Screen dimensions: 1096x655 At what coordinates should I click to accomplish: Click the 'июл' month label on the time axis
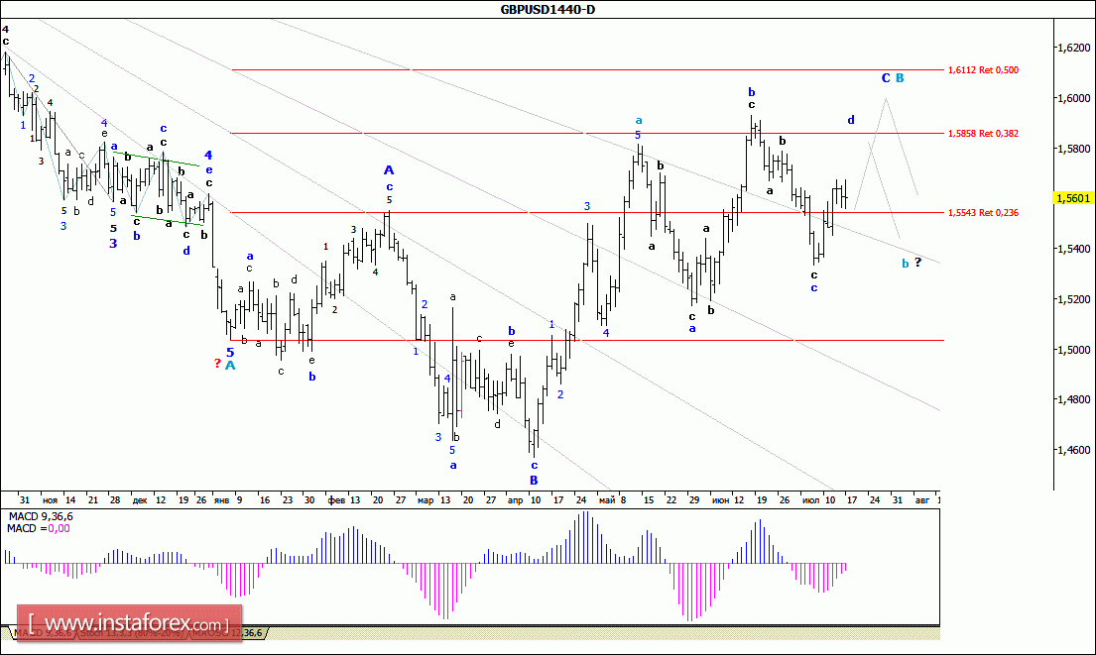[810, 500]
